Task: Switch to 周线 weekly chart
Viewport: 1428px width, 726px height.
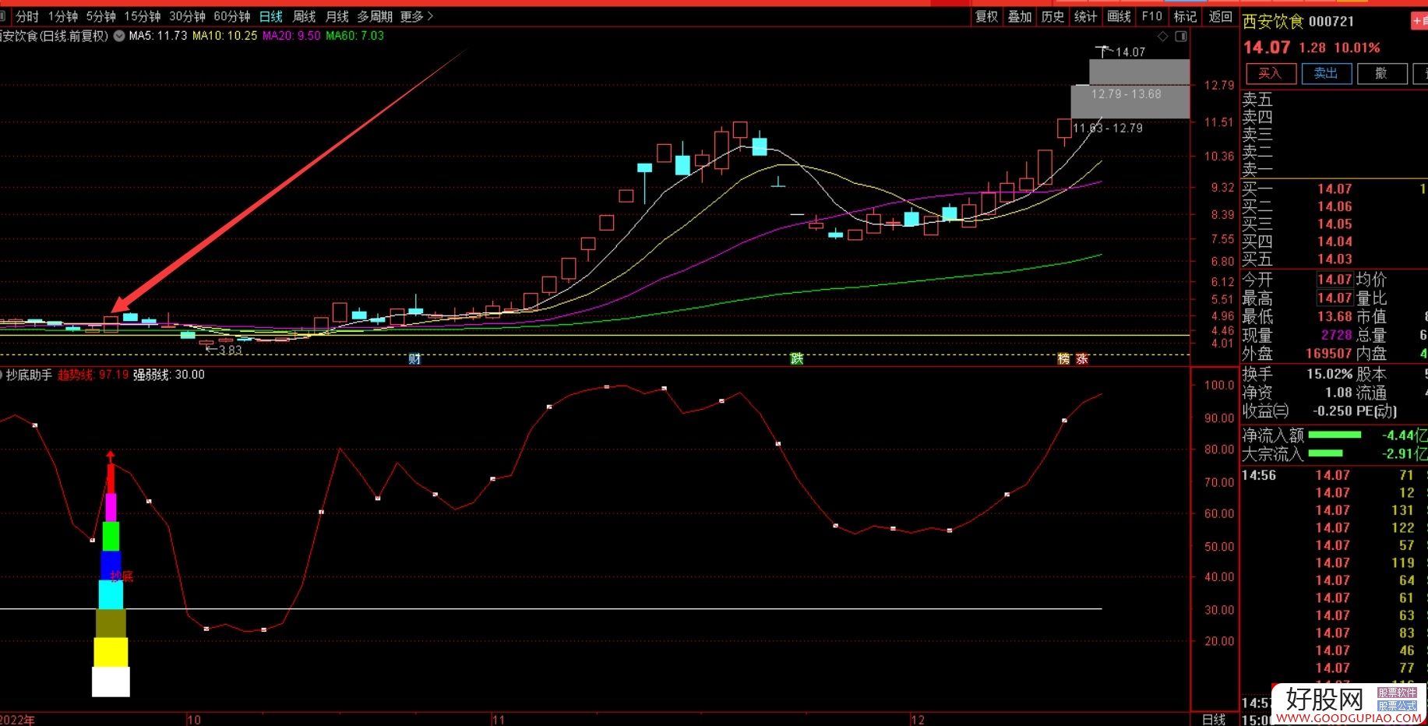Action: pyautogui.click(x=304, y=16)
